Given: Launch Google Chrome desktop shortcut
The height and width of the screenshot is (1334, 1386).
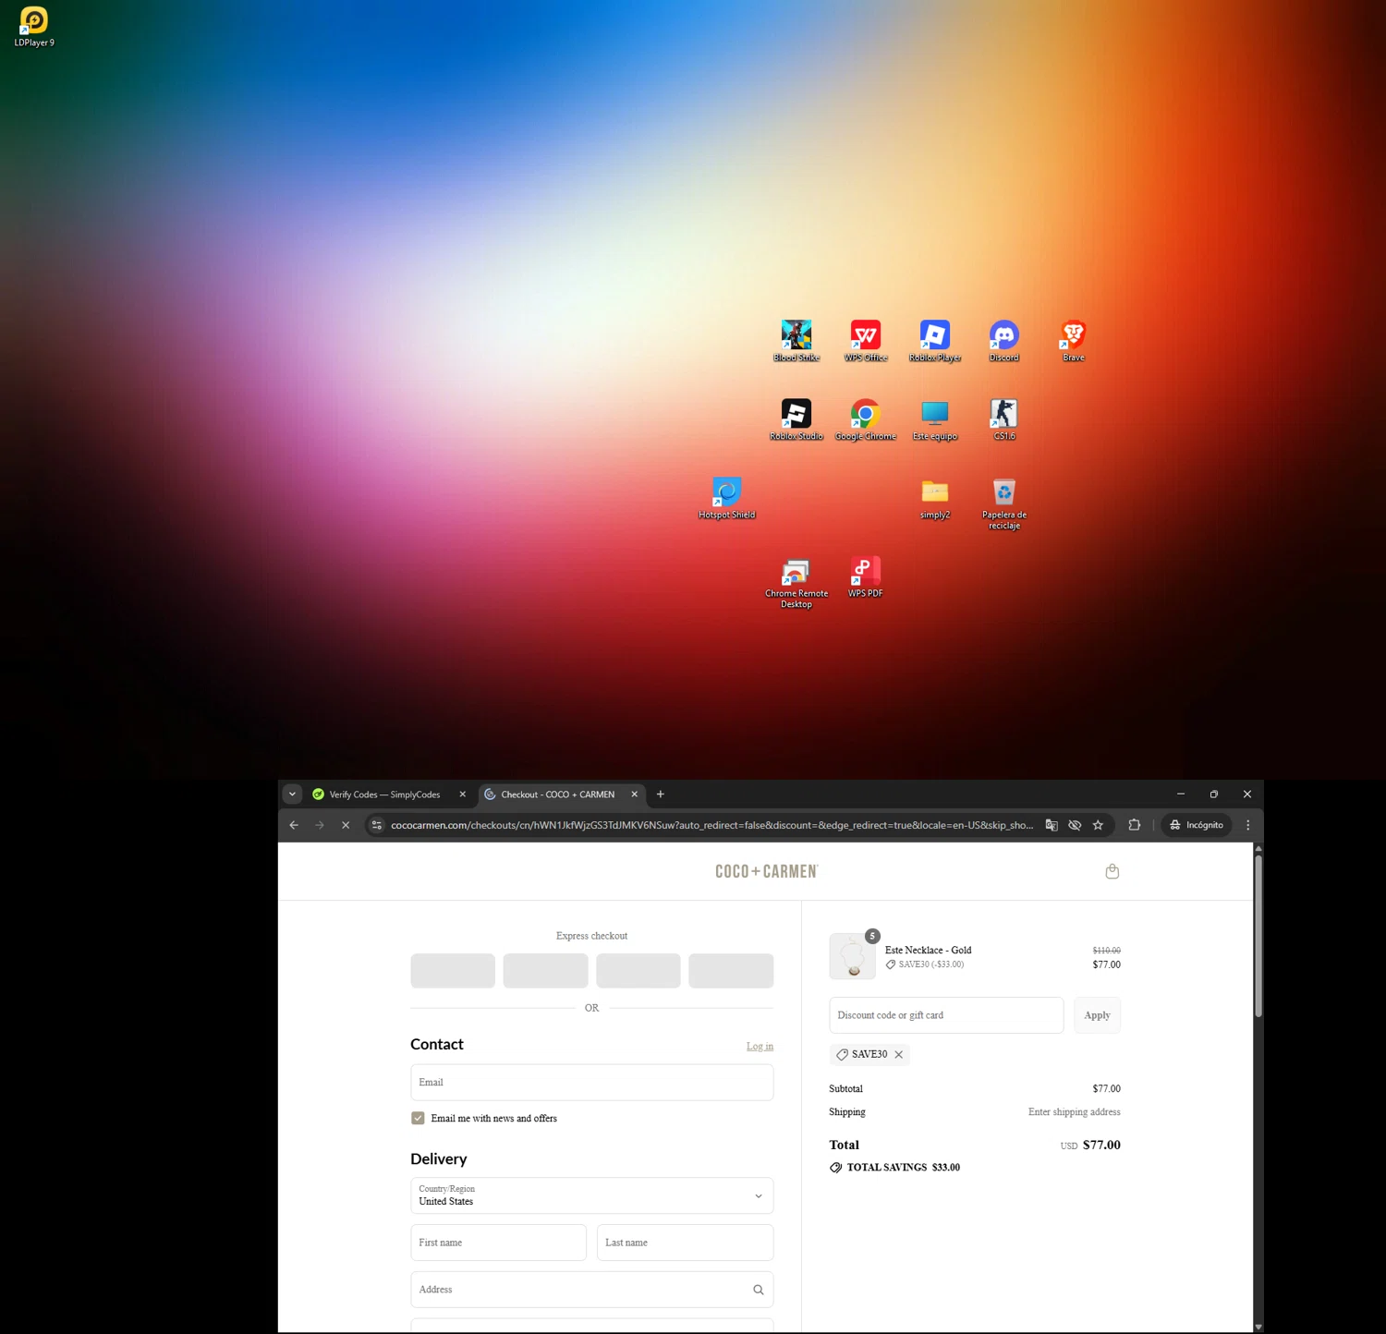Looking at the screenshot, I should pyautogui.click(x=866, y=419).
